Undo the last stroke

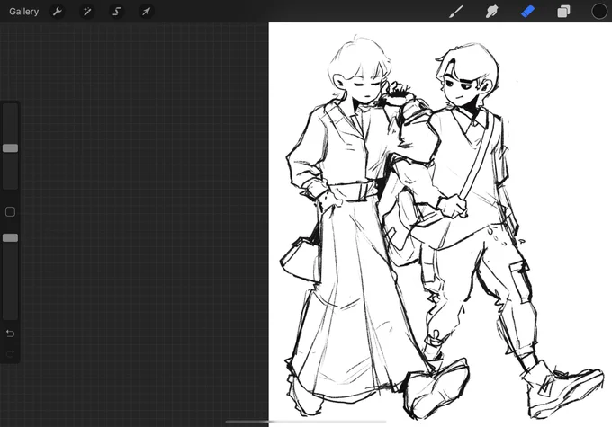click(10, 334)
